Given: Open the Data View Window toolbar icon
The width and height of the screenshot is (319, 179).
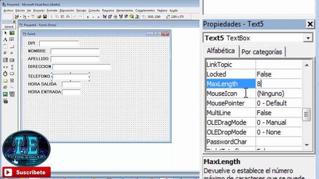Looking at the screenshot, I should 132,16.
